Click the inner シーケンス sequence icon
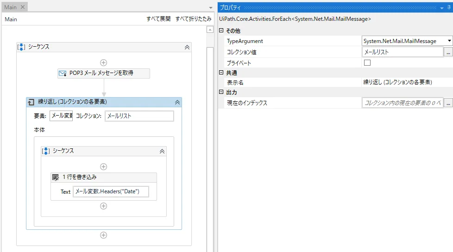Viewport: 453px width, 252px height. coord(46,151)
